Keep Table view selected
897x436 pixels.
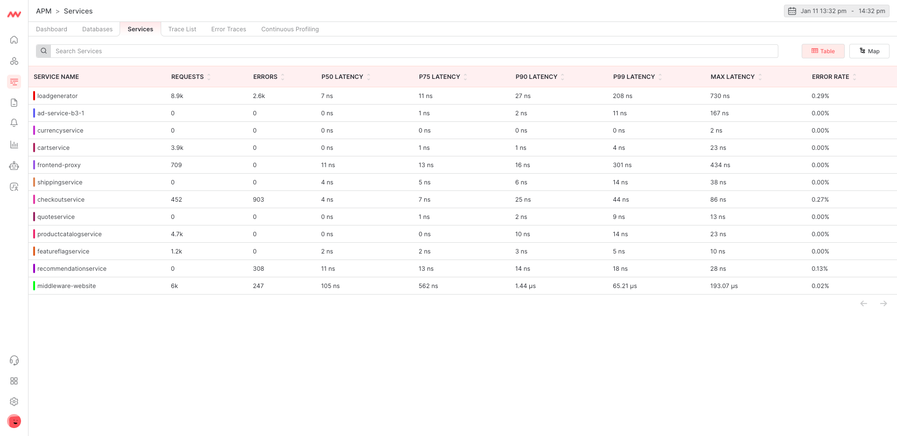point(823,51)
